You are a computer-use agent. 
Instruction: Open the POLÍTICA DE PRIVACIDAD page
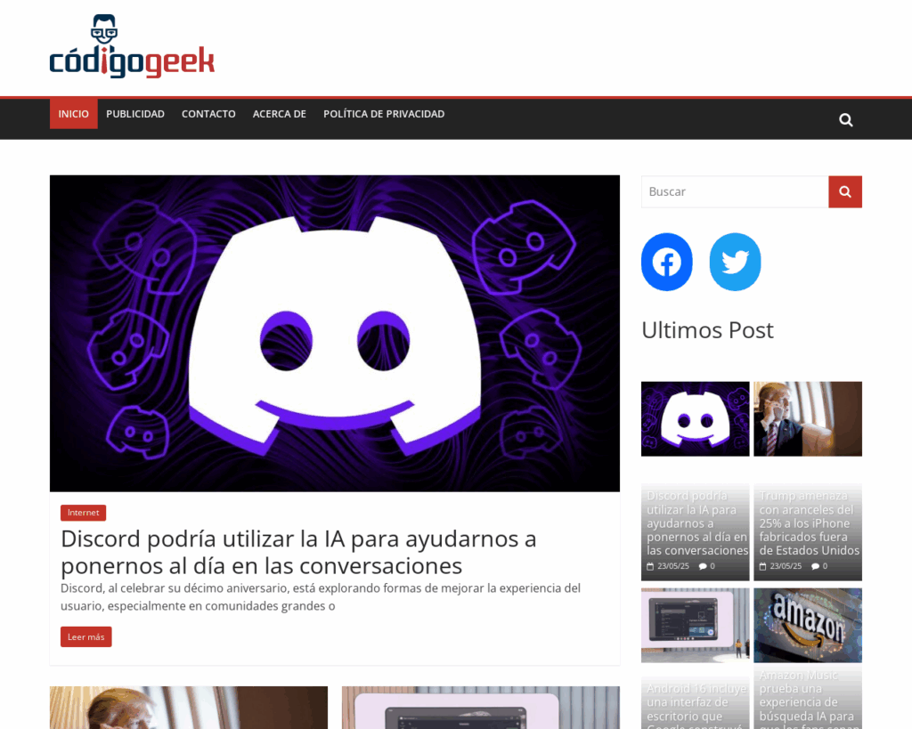(384, 113)
